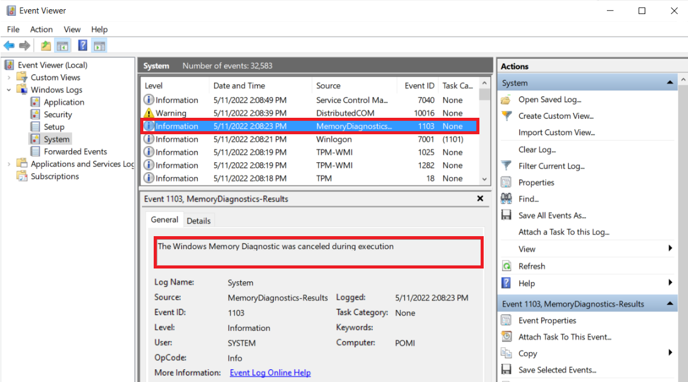Click the Open Saved Log folder icon
Screen dimensions: 688x382
pyautogui.click(x=506, y=99)
